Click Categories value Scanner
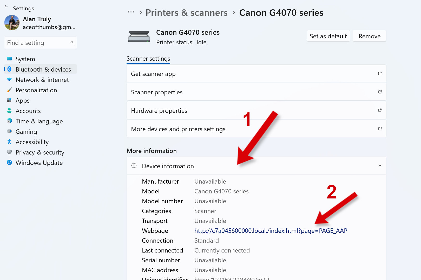The image size is (421, 280). [205, 211]
